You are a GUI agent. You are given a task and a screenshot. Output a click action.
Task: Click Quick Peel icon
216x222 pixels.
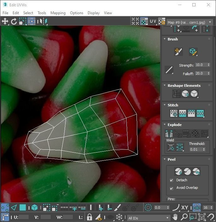coord(178,171)
